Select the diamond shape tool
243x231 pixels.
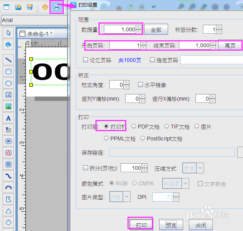[x=8, y=222]
